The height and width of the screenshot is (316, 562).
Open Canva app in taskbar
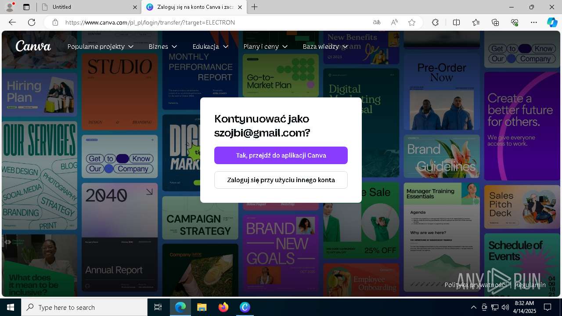(x=245, y=307)
